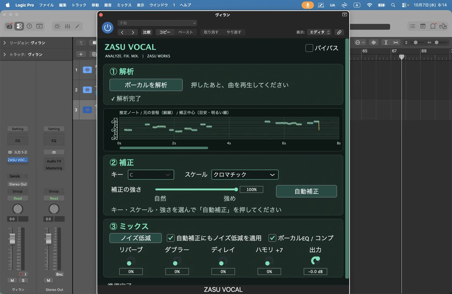Open the media Browsers icon
Screen dimensions: 452x294
(x=443, y=26)
